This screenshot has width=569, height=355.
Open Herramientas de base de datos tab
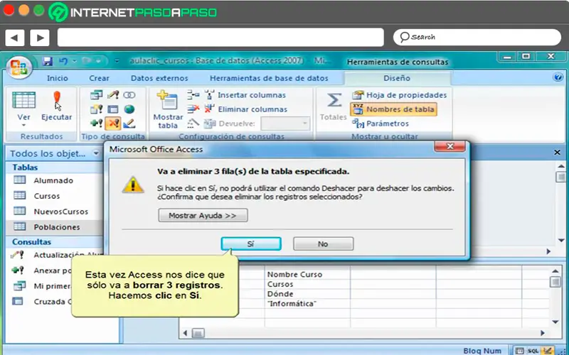(x=269, y=78)
